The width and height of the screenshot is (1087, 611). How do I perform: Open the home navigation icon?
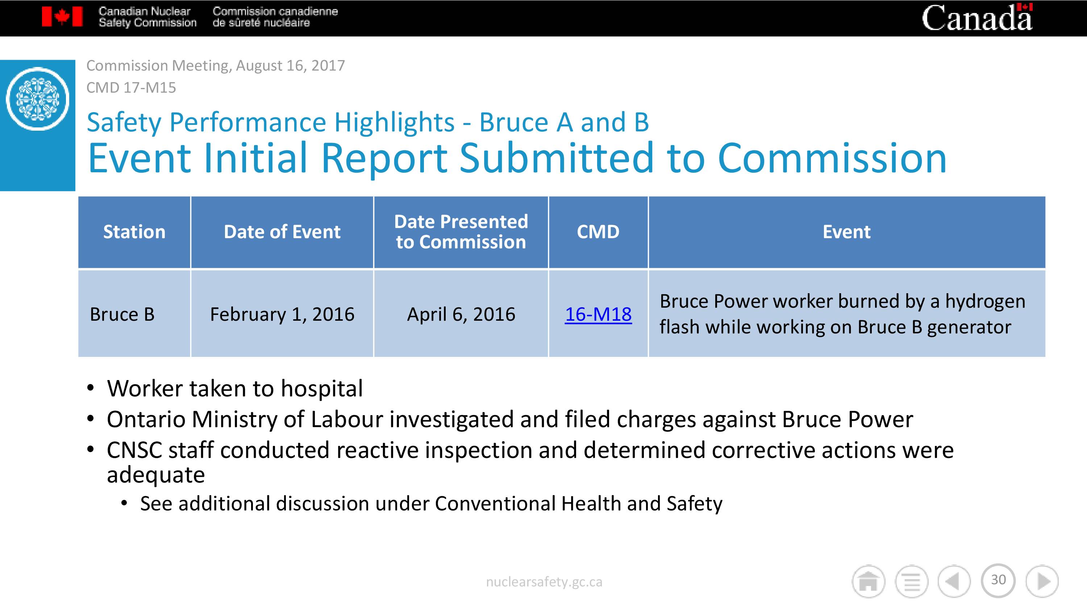(x=869, y=581)
